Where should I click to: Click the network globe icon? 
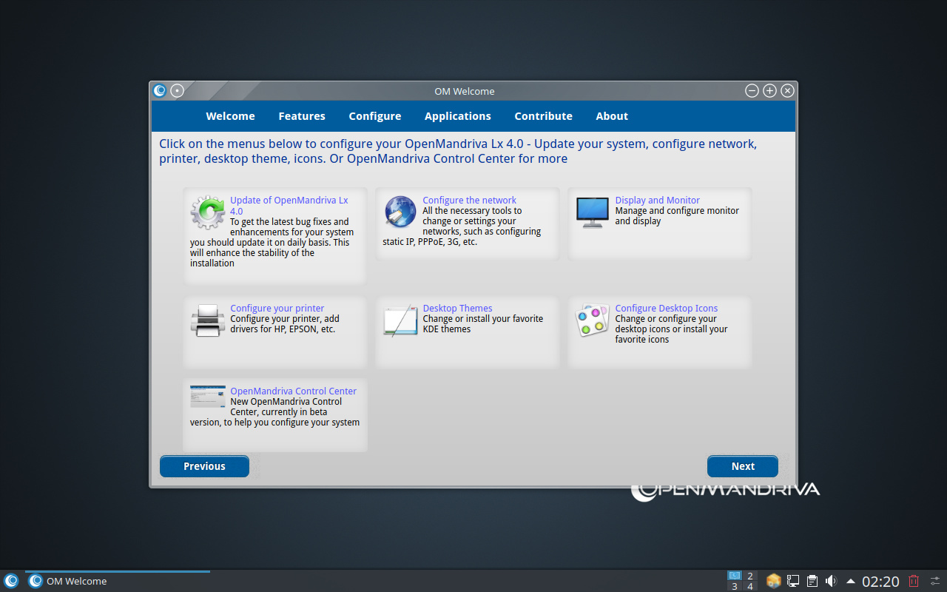click(x=400, y=212)
